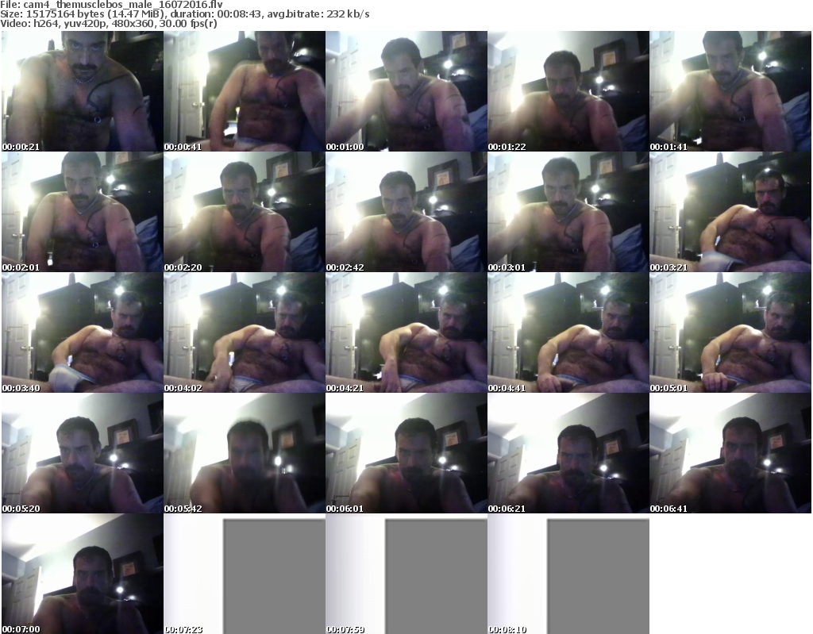Open the gray thumbnail stamped 00:08:10

[568, 574]
